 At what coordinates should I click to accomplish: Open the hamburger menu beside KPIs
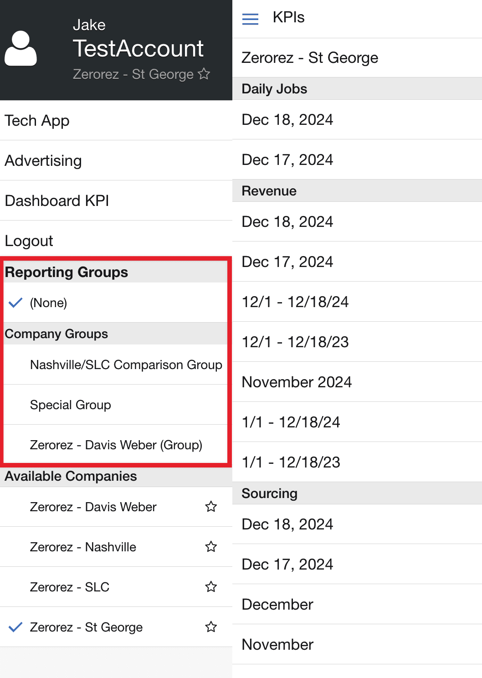(250, 19)
